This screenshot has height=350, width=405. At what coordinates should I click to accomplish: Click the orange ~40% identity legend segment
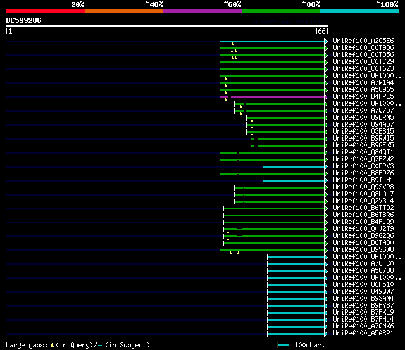pos(124,11)
